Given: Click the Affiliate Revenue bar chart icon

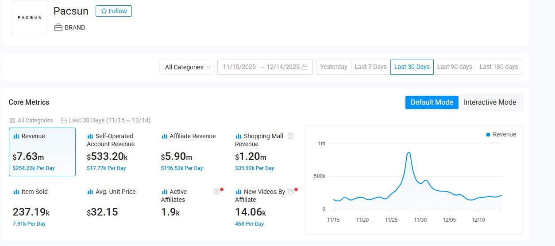Looking at the screenshot, I should click(x=165, y=136).
